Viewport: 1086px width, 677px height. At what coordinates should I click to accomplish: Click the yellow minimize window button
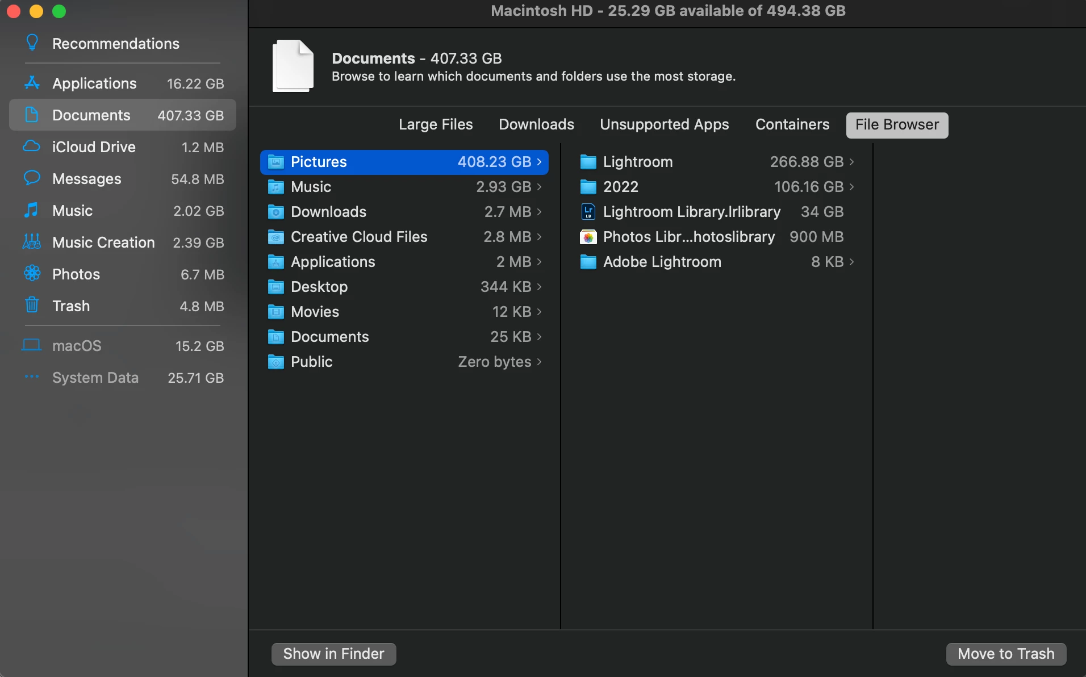pos(36,11)
